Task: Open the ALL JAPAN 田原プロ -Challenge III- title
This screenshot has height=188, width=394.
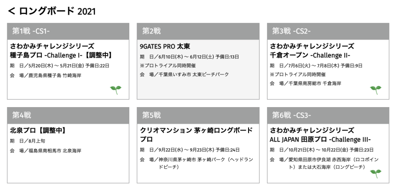Action: click(x=320, y=135)
